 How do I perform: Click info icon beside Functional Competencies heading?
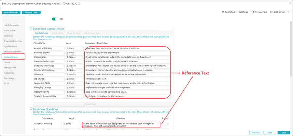coord(31,29)
